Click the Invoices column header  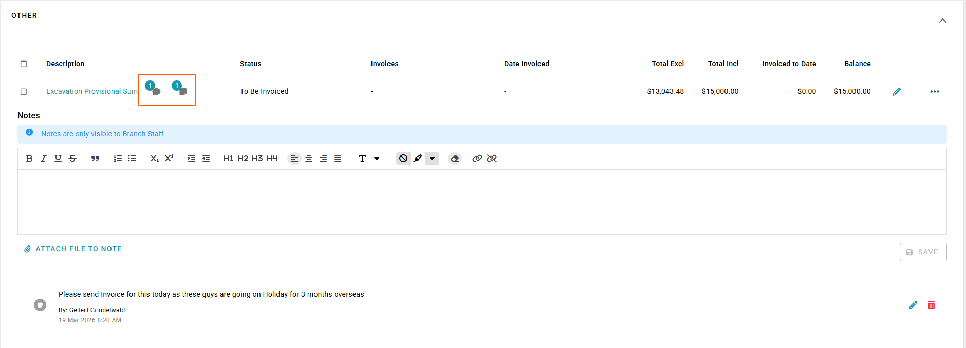(x=384, y=64)
